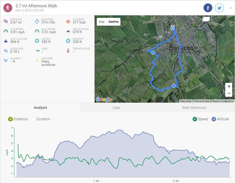Switch to the Laps tab
235x183 pixels.
pyautogui.click(x=116, y=108)
